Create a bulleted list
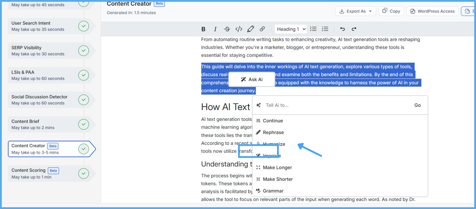Image resolution: width=476 pixels, height=209 pixels. [x=313, y=29]
